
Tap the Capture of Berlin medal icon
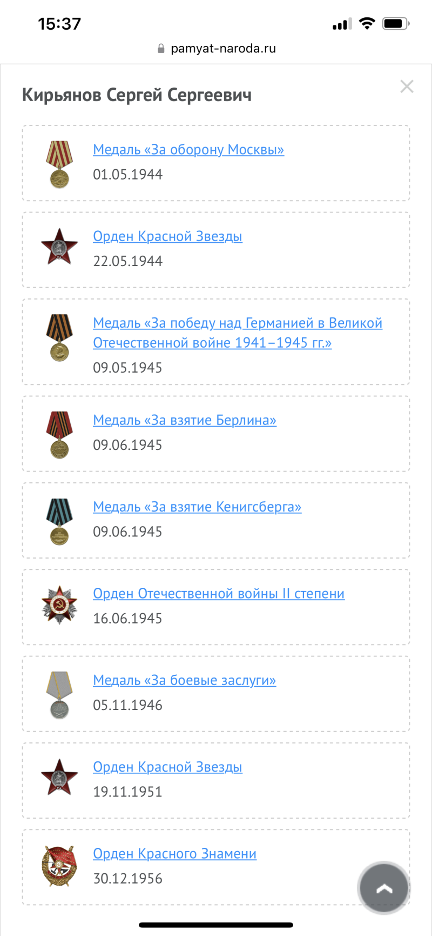pyautogui.click(x=59, y=435)
